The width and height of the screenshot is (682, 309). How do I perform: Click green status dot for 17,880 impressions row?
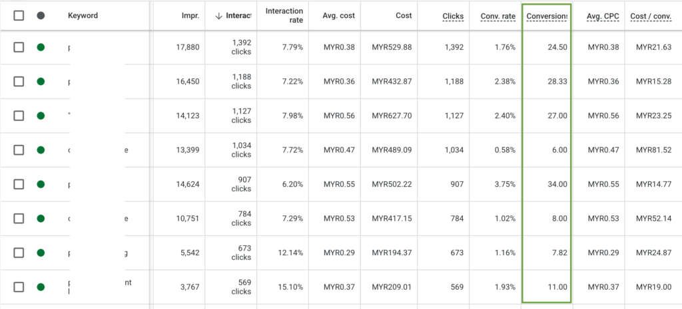click(41, 47)
